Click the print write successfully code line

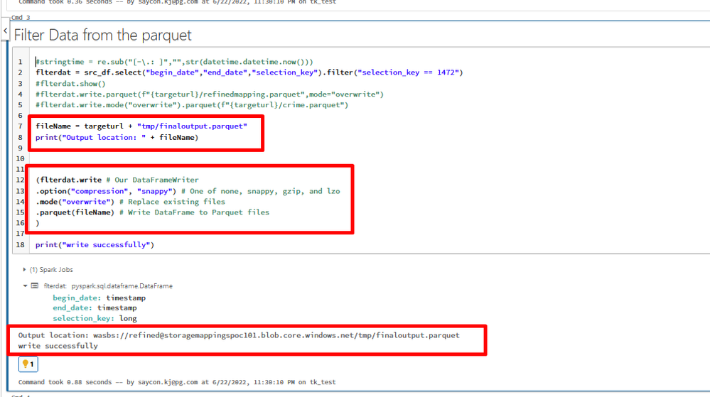pyautogui.click(x=95, y=245)
